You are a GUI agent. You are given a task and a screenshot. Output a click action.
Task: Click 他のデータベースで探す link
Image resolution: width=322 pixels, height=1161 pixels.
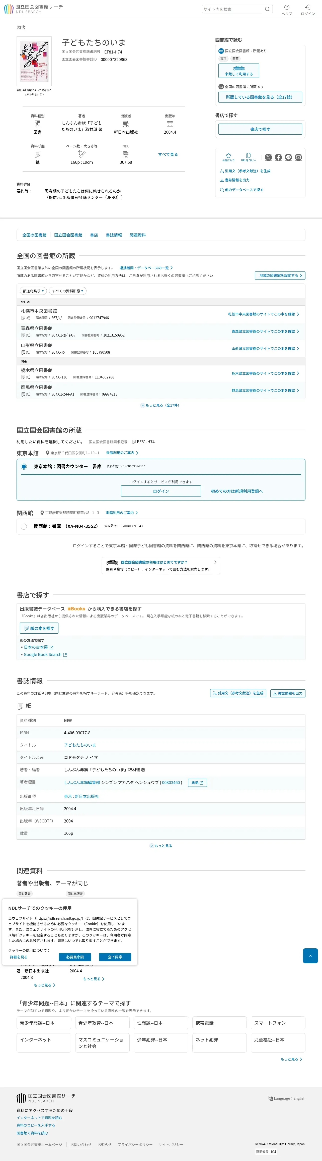tap(241, 190)
